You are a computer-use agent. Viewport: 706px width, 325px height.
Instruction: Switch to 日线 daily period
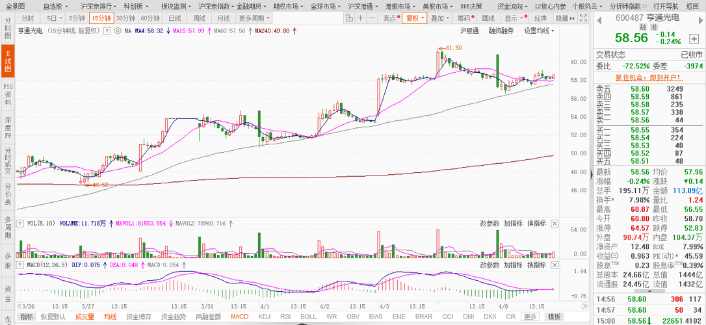[x=174, y=18]
